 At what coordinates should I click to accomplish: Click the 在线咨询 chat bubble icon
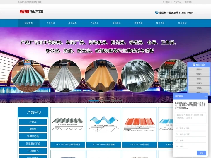(x=194, y=65)
